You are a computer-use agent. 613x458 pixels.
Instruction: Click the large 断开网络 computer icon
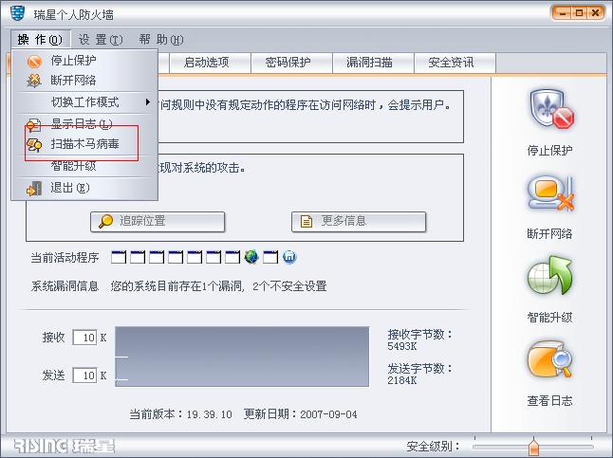coord(550,193)
